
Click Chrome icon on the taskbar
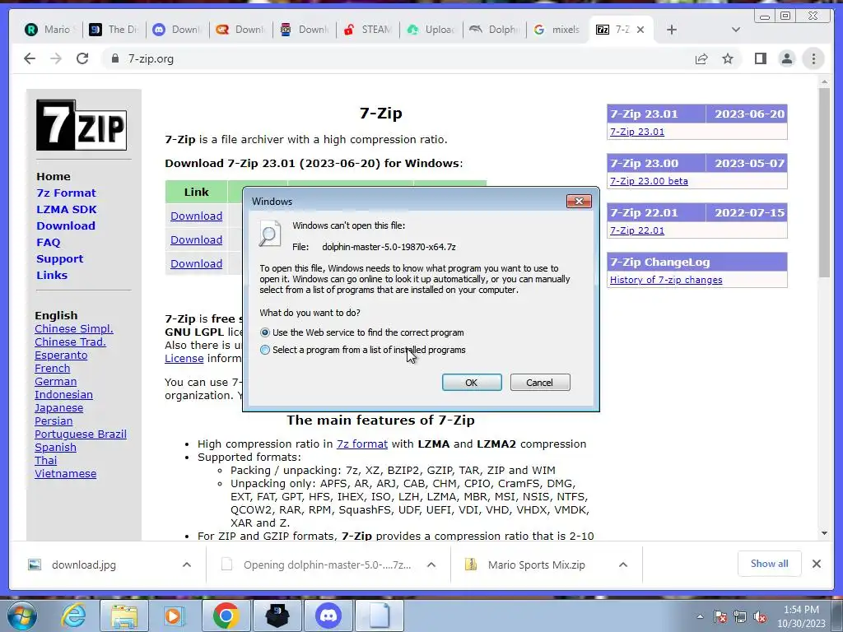(x=226, y=616)
